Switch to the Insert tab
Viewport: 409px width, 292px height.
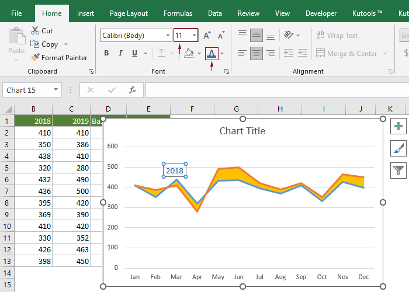[85, 13]
